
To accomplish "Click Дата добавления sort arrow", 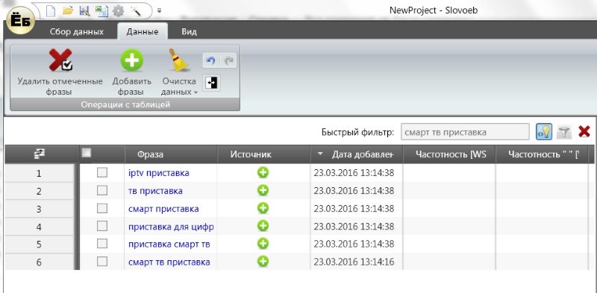I will pyautogui.click(x=320, y=154).
